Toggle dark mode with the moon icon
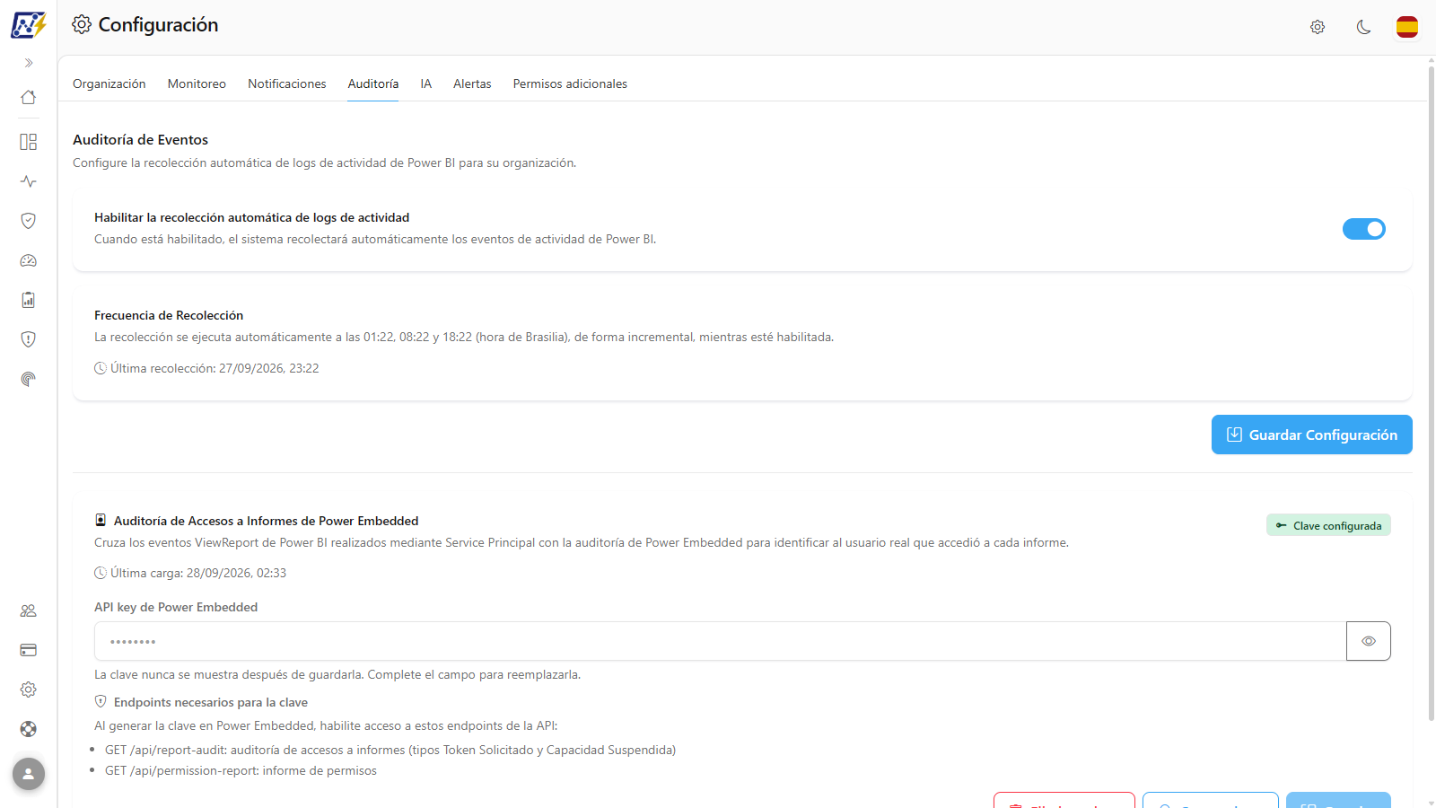 (x=1363, y=27)
